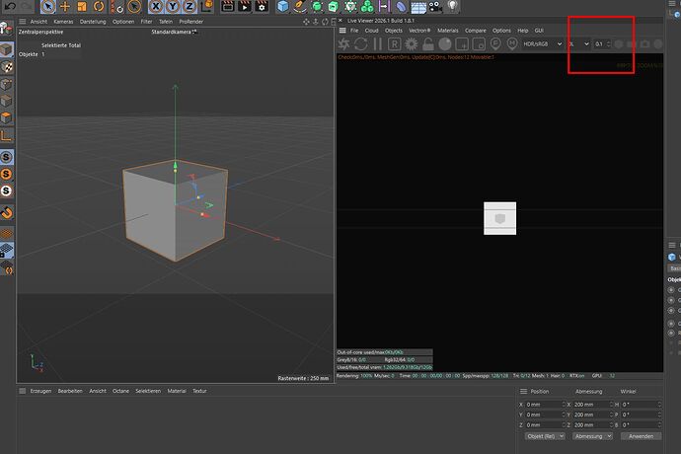The width and height of the screenshot is (681, 454).
Task: Enable Model mode cube icon
Action: click(7, 50)
